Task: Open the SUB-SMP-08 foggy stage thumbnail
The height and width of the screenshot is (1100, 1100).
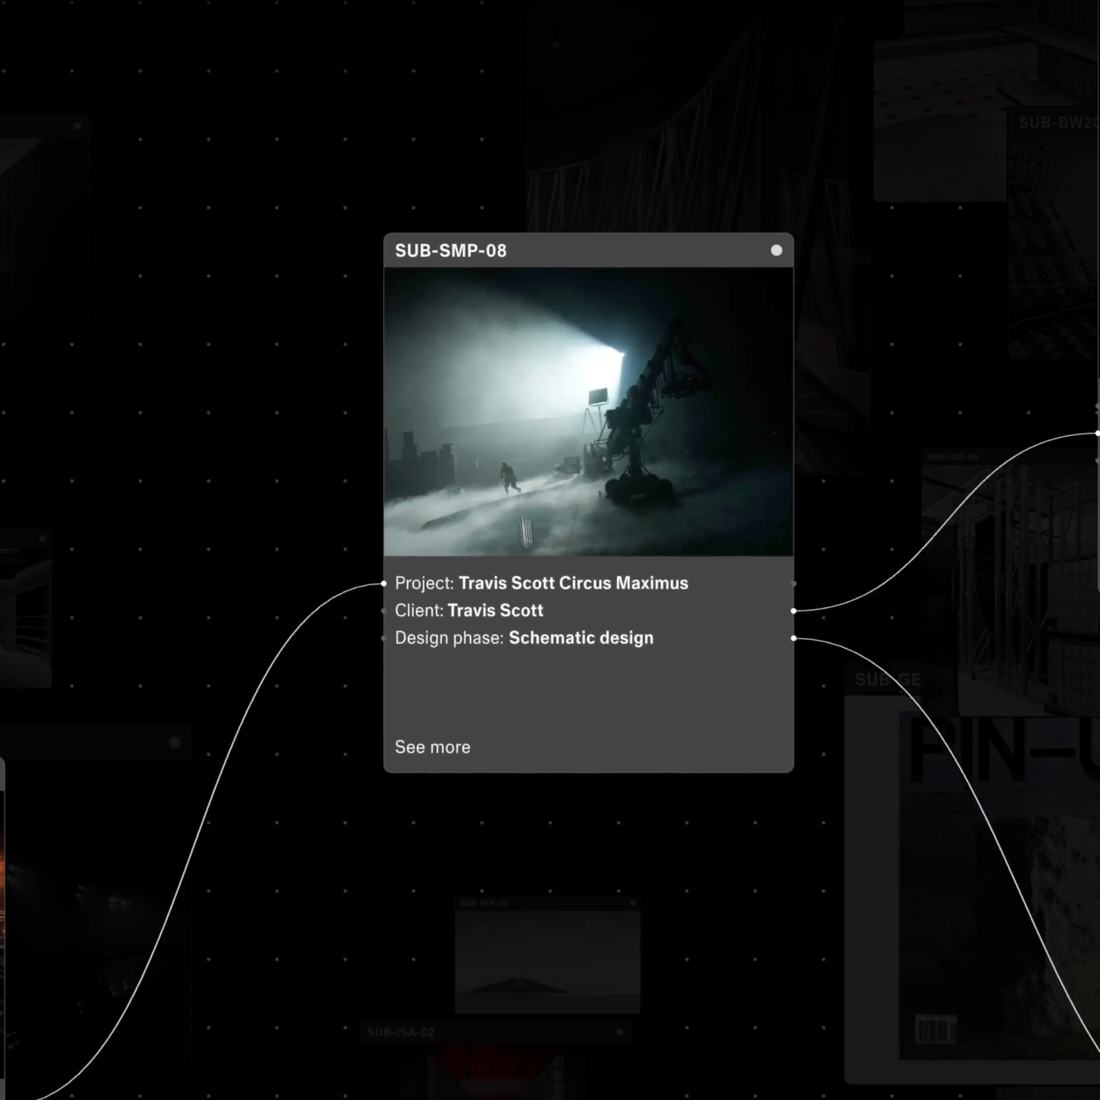Action: (588, 411)
